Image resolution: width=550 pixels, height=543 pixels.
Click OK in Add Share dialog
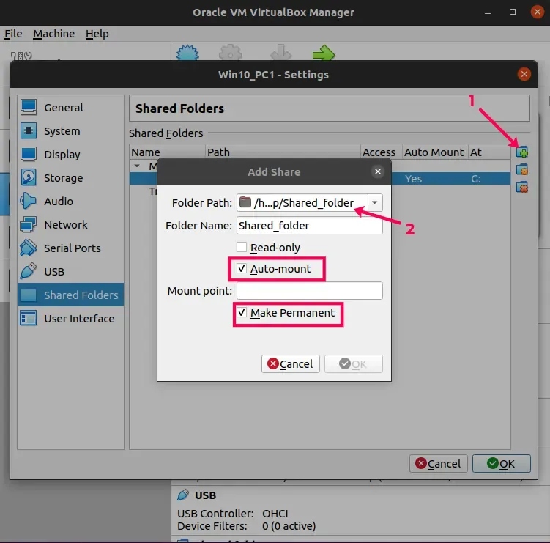(x=353, y=363)
